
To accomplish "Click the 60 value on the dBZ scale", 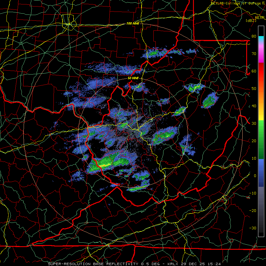I will (x=254, y=71).
